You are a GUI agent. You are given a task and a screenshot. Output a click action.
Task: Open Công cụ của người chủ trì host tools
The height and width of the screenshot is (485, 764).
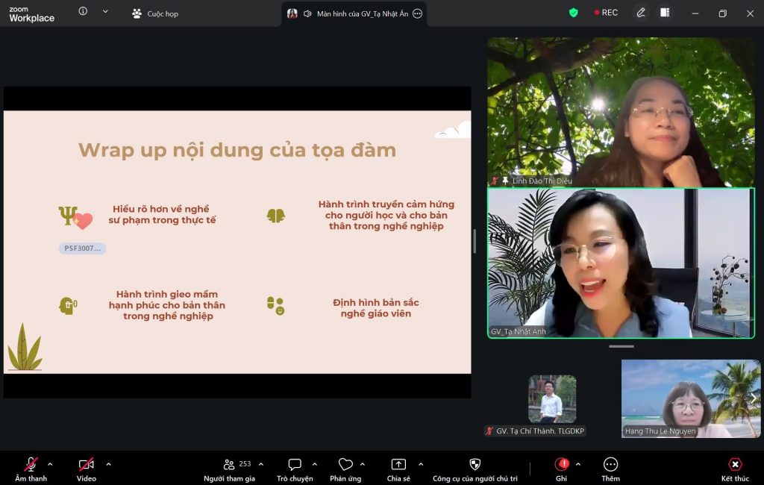tap(475, 465)
